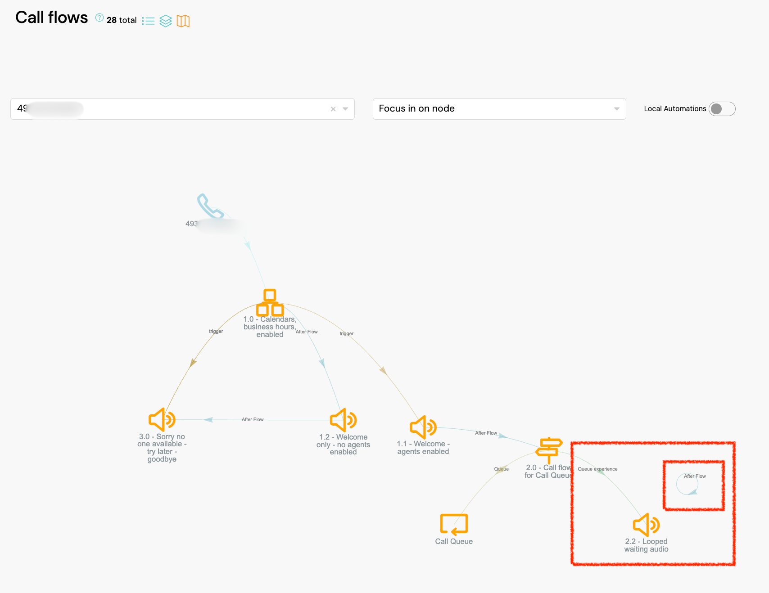Select the 1.2 Welcome only speaker node
The width and height of the screenshot is (769, 593).
click(343, 420)
